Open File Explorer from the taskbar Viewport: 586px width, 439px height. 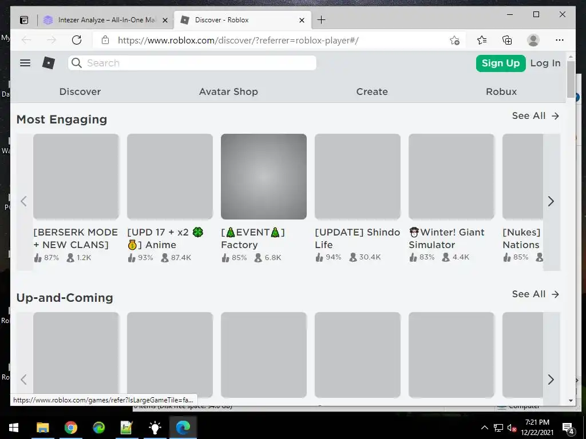coord(42,428)
